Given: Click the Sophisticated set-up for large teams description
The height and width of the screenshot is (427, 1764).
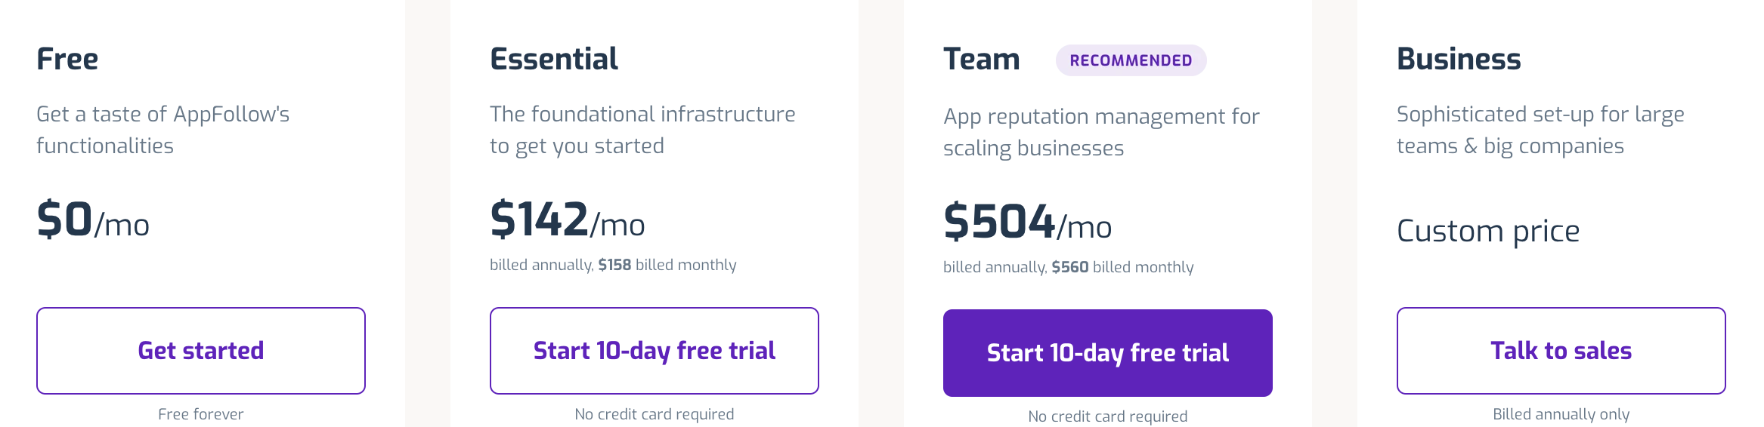Looking at the screenshot, I should [1540, 130].
